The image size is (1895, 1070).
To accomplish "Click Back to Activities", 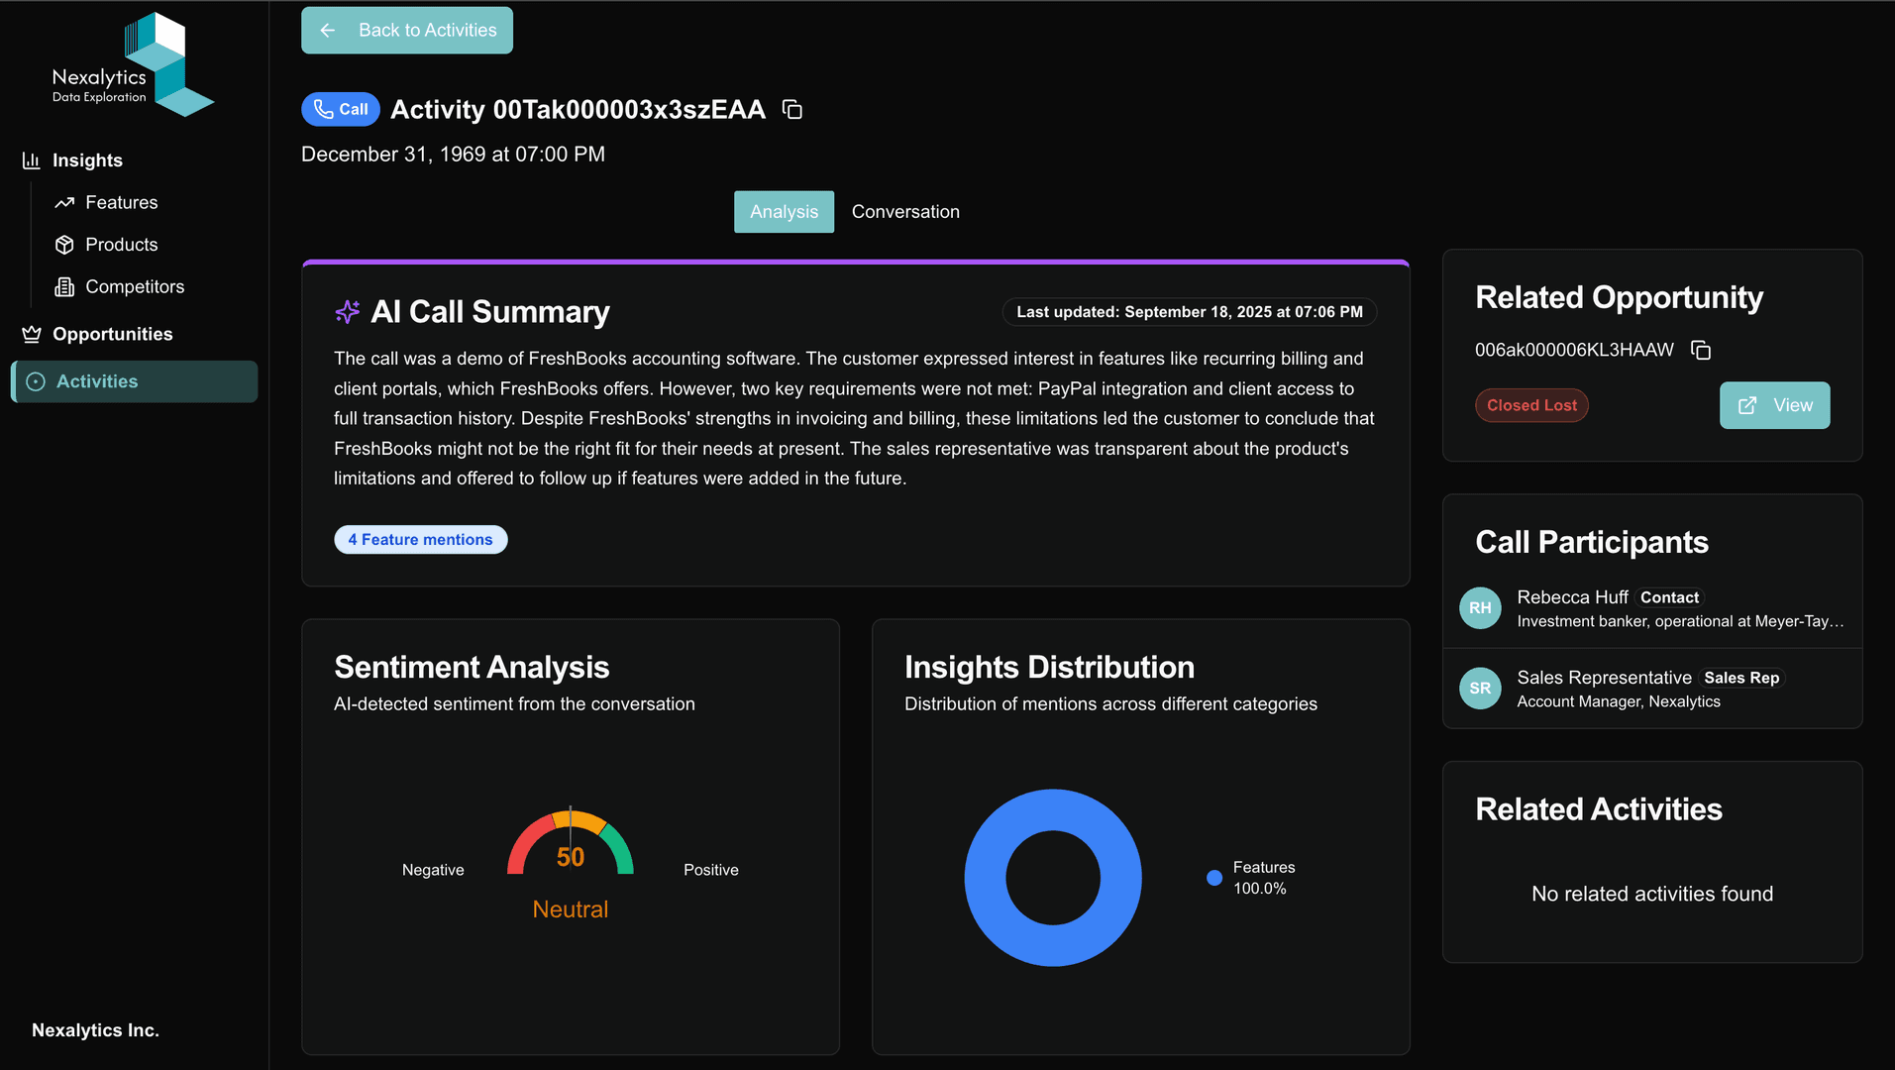I will click(406, 30).
